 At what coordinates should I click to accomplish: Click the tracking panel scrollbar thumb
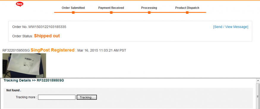pyautogui.click(x=258, y=96)
